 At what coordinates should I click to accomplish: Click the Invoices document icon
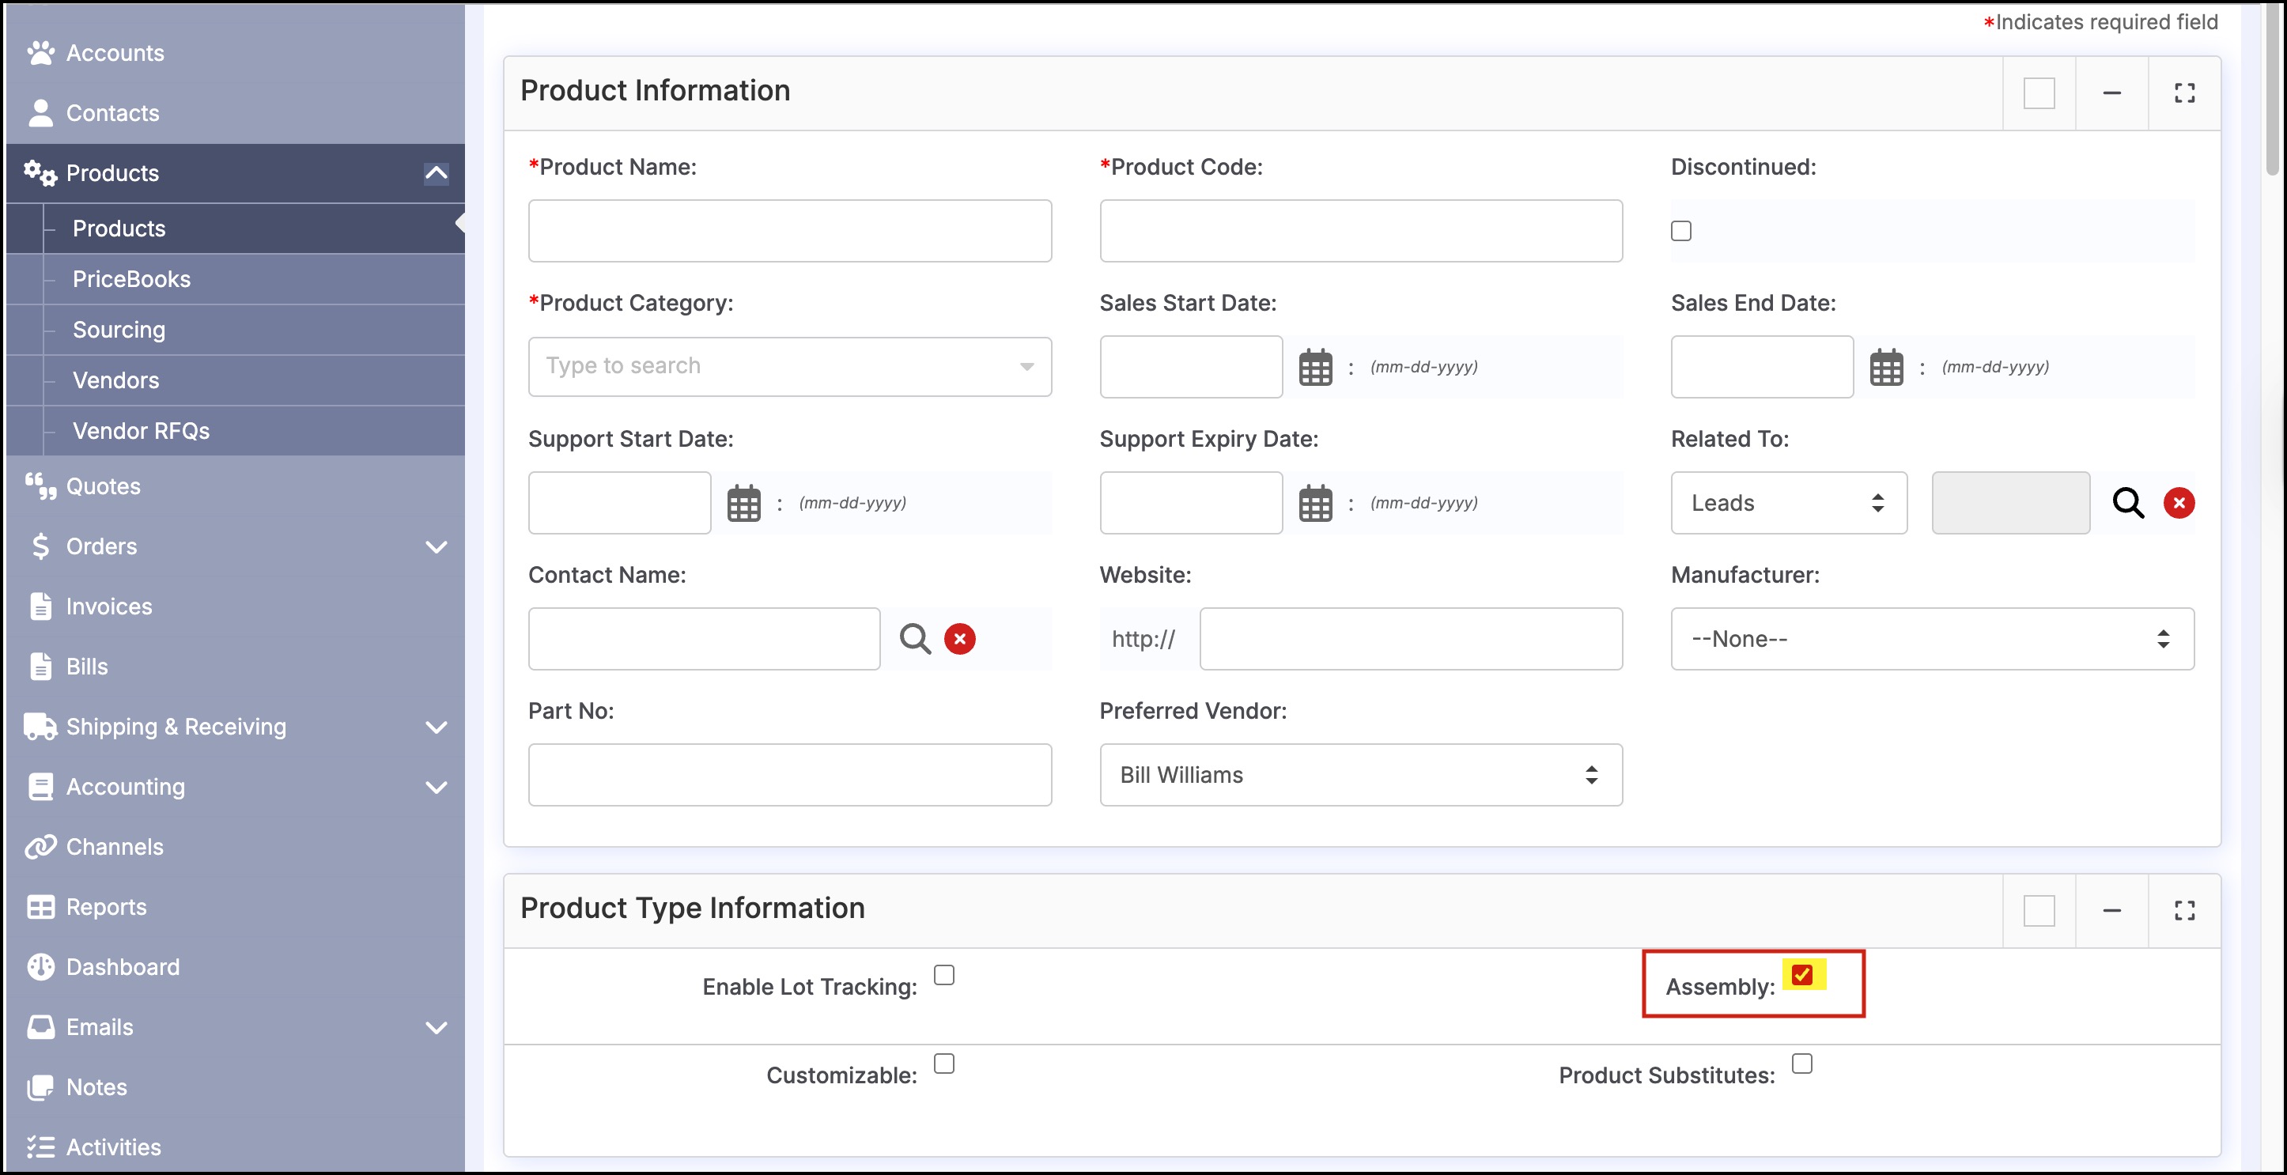(x=40, y=606)
